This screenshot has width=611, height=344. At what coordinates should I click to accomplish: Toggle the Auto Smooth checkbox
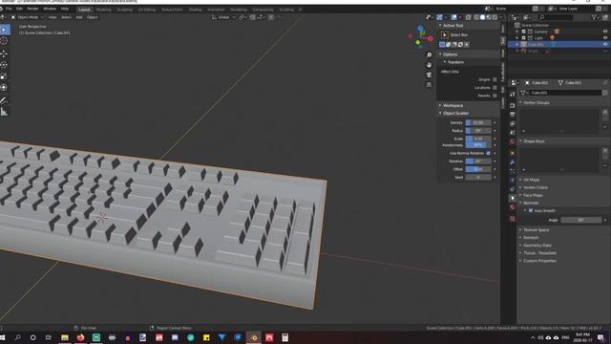tap(531, 210)
